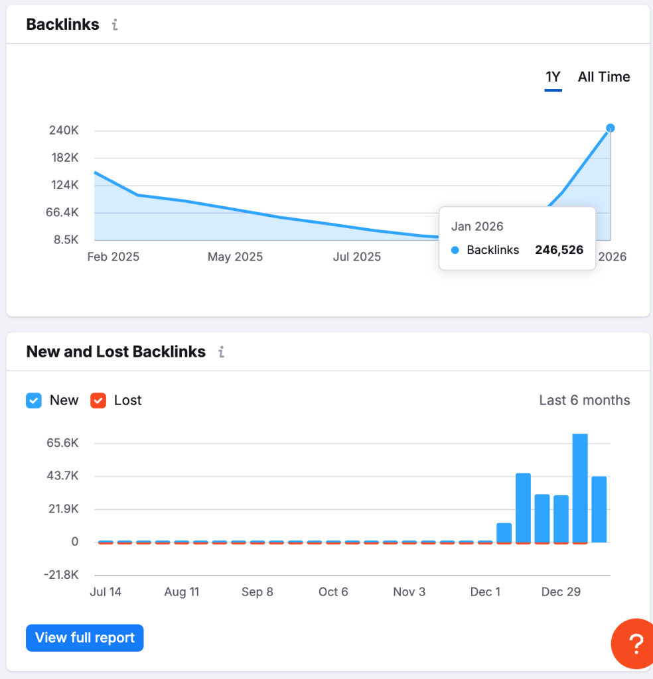Click the tallest blue bar in chart

pyautogui.click(x=580, y=487)
